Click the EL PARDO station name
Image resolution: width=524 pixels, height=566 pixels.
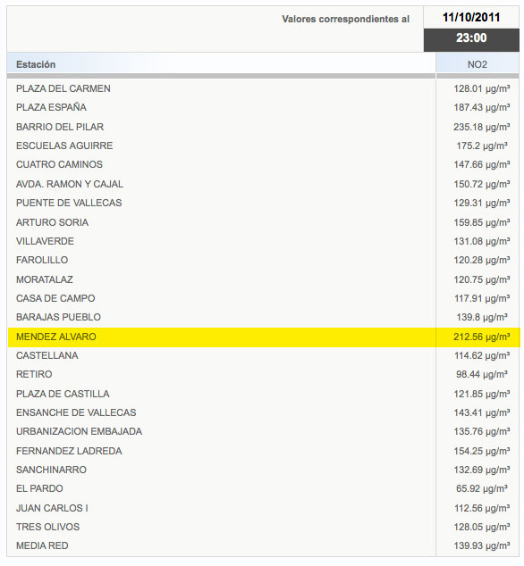click(x=39, y=488)
